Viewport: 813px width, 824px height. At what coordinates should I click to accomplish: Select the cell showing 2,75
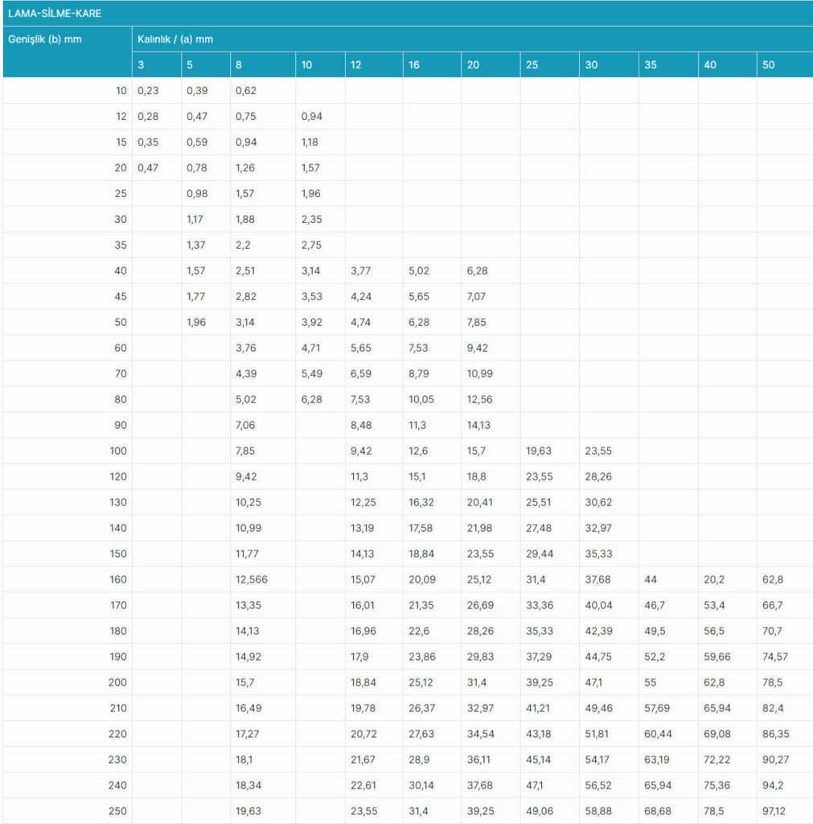click(x=311, y=245)
